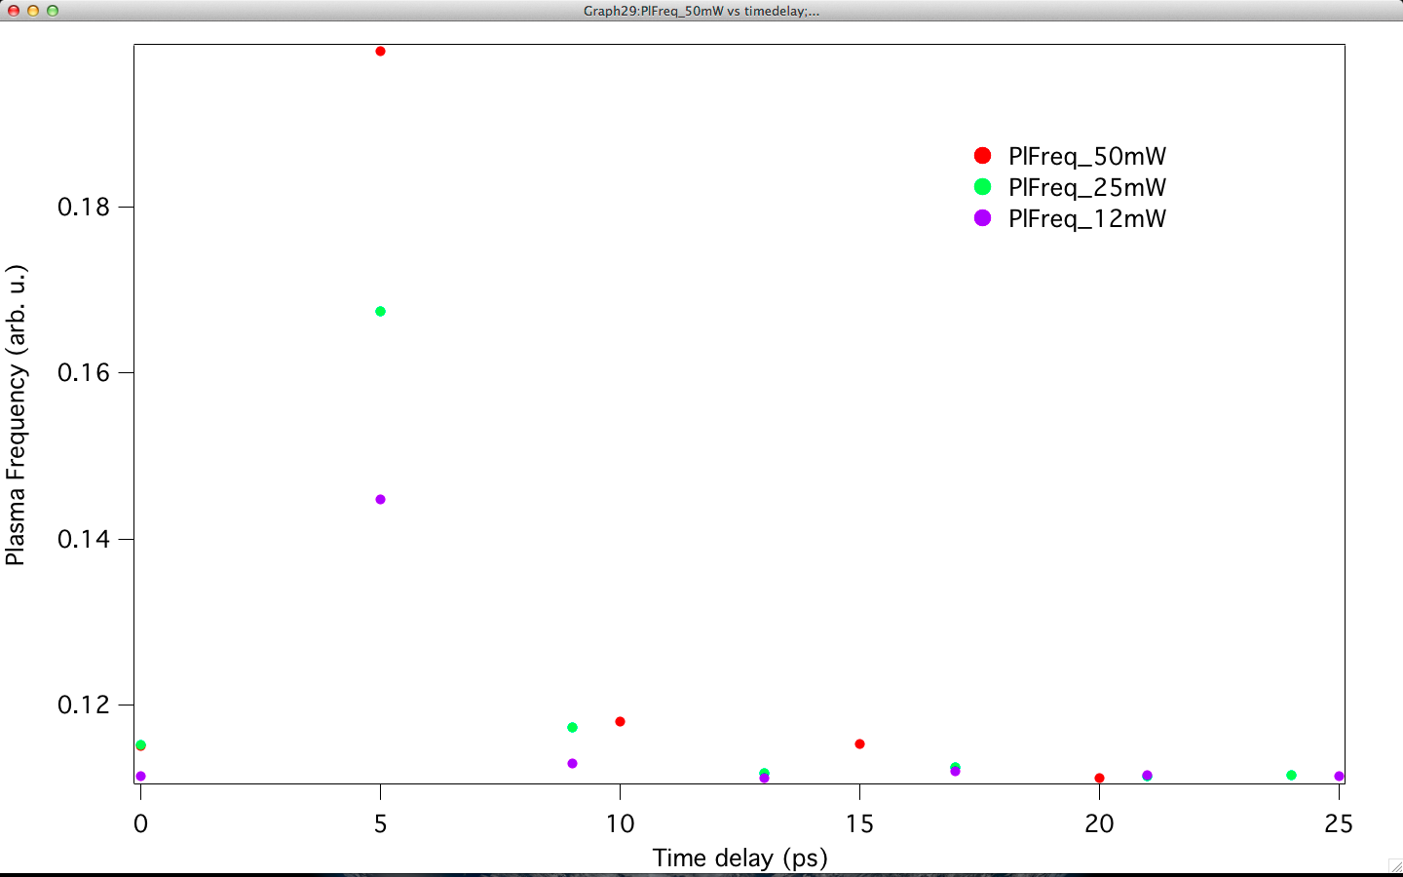Toggle the PlFreq_50mW legend entry
Viewport: 1403px width, 877px height.
(x=1088, y=156)
